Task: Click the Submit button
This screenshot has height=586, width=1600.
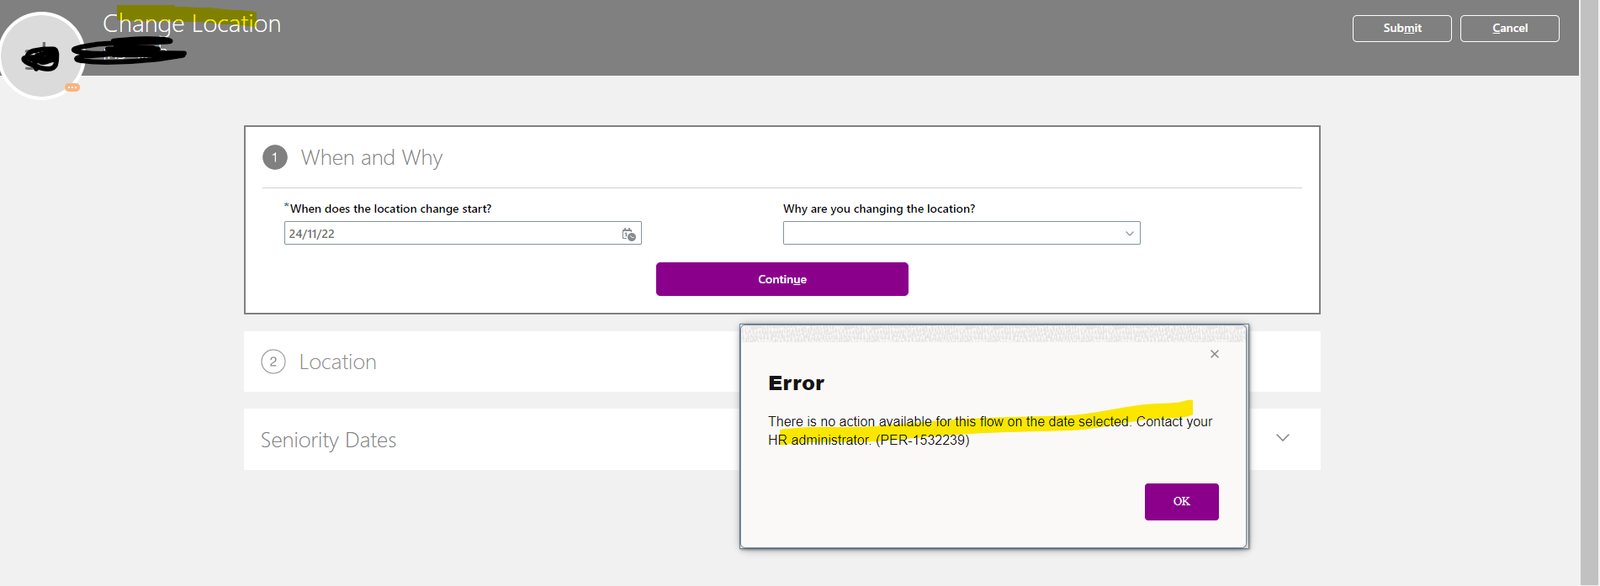Action: pyautogui.click(x=1401, y=28)
